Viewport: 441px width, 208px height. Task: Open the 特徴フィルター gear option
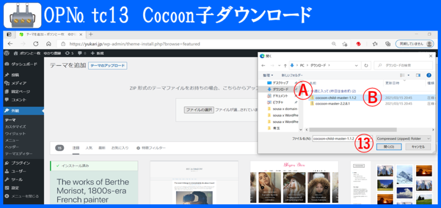(x=151, y=148)
